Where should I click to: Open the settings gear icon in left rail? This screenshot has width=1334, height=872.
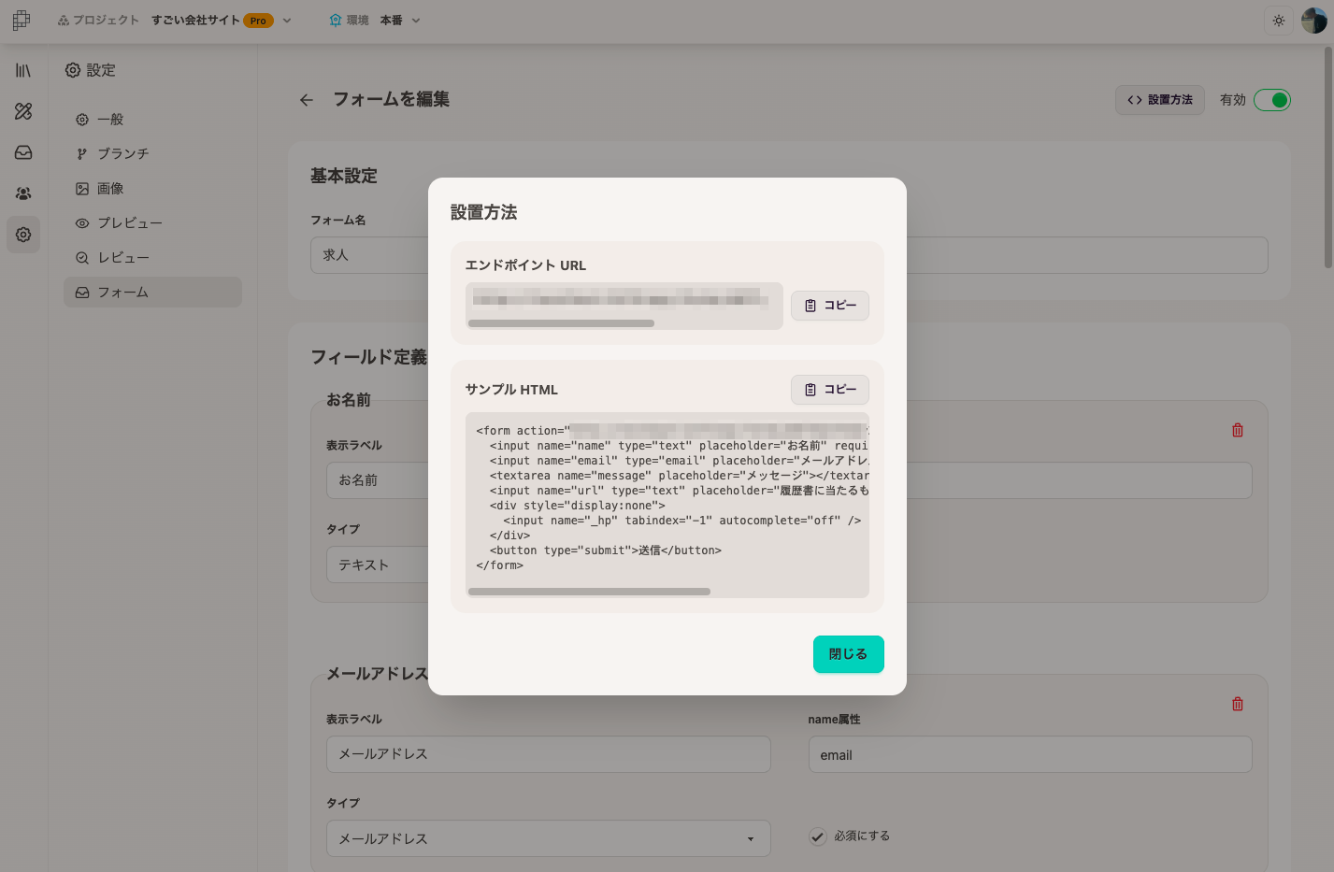[23, 235]
